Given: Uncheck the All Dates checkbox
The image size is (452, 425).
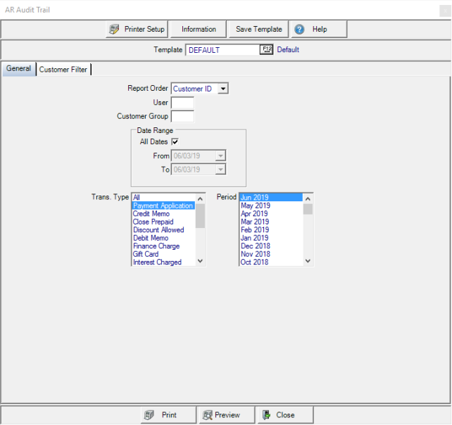Looking at the screenshot, I should point(175,142).
